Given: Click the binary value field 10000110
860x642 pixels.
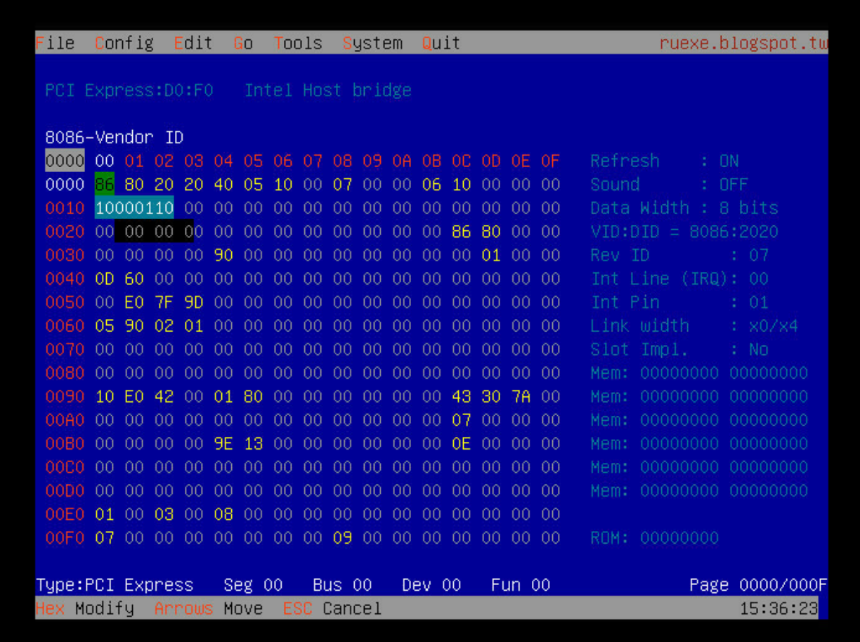Looking at the screenshot, I should tap(135, 209).
